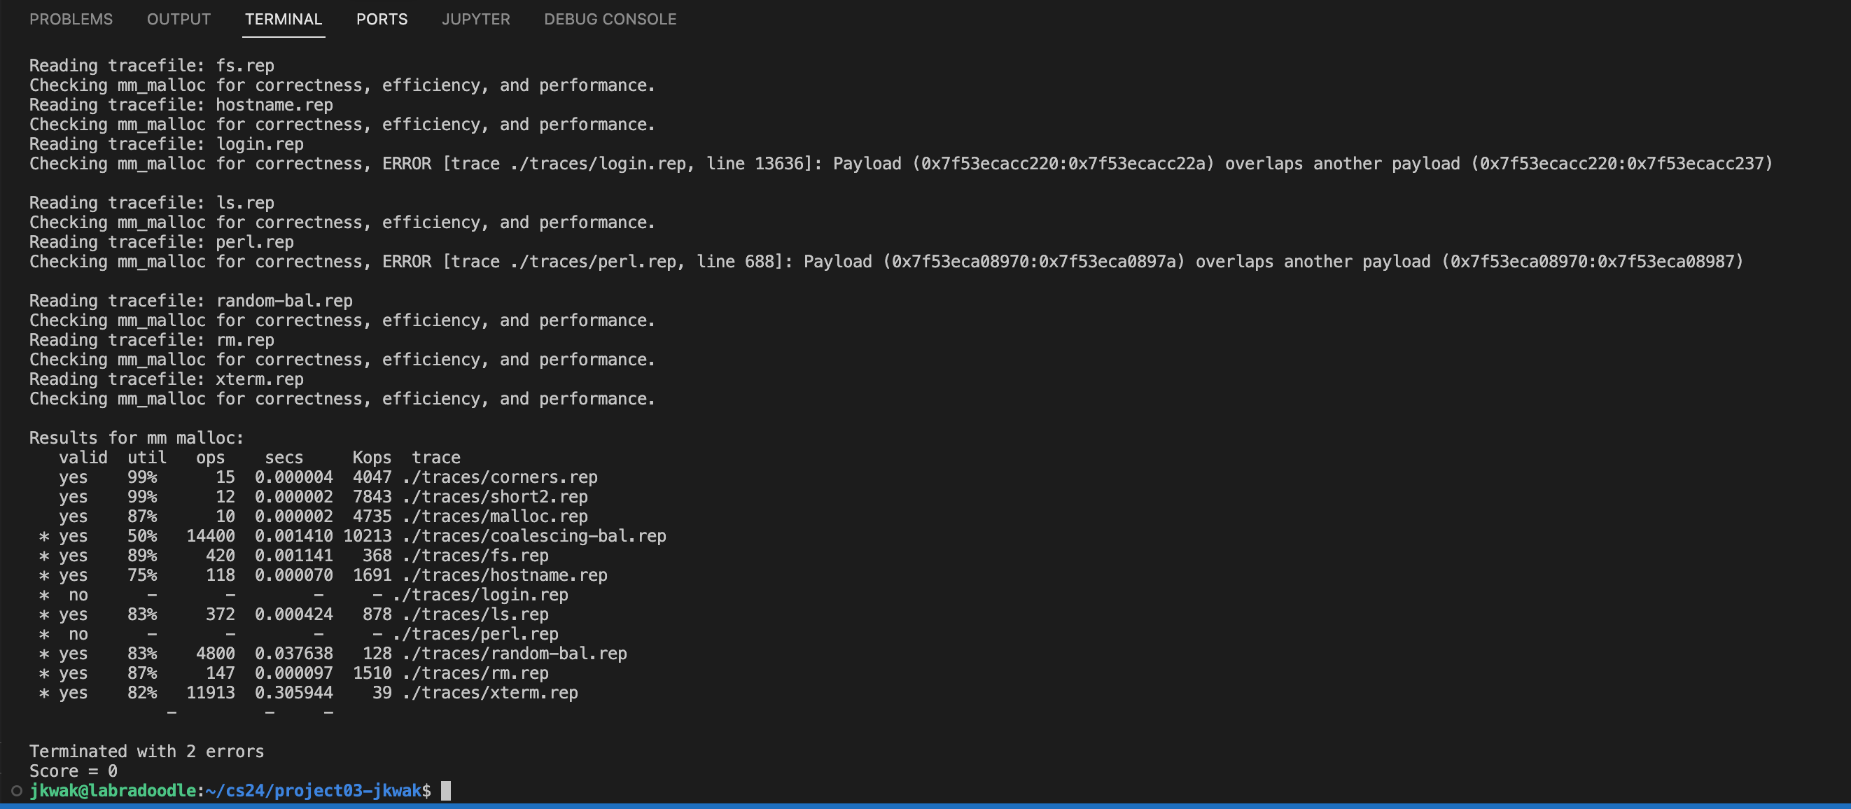The height and width of the screenshot is (809, 1851).
Task: Open the ./traces/short2.rep results path
Action: click(x=494, y=497)
